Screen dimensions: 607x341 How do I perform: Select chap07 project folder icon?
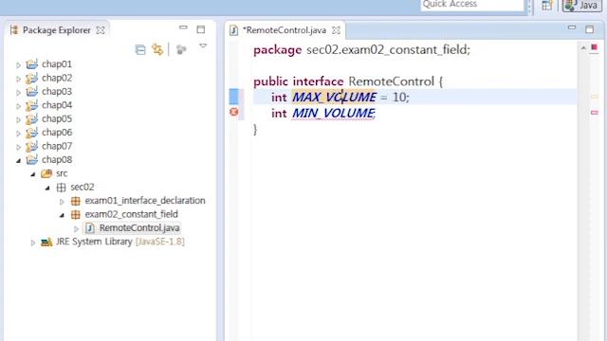[x=31, y=146]
